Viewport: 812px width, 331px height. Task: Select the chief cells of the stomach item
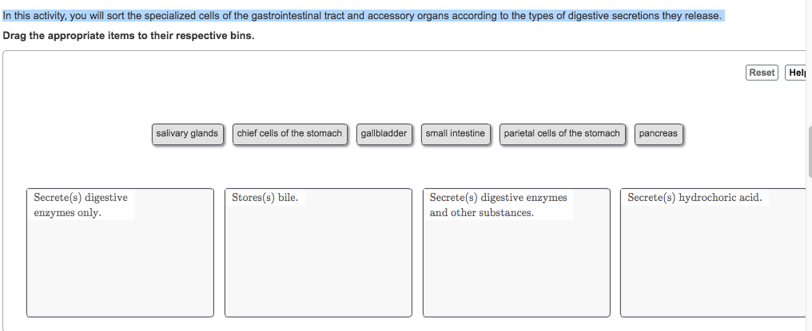coord(289,134)
